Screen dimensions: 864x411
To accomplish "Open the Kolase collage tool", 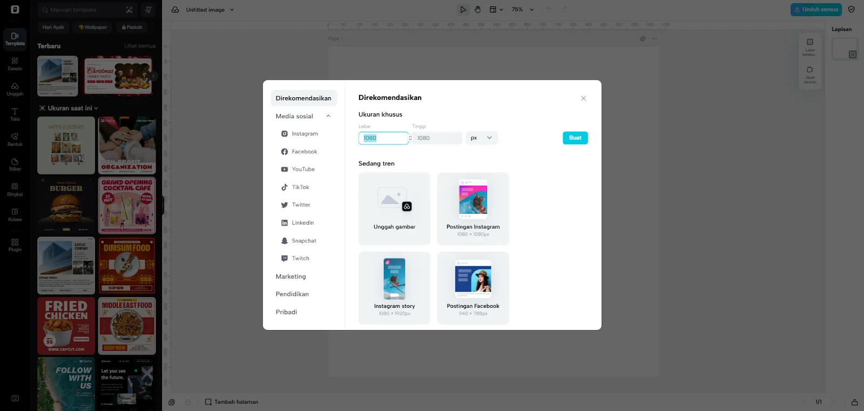I will click(15, 214).
